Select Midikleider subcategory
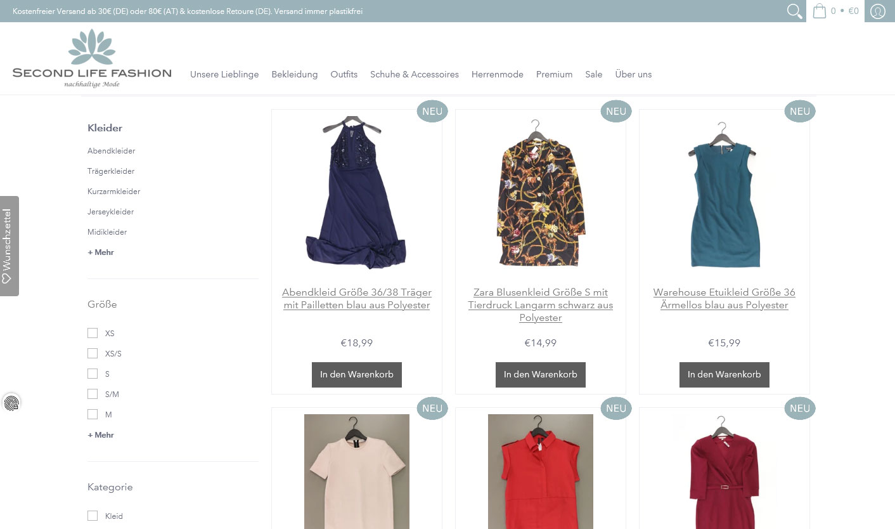 point(107,232)
